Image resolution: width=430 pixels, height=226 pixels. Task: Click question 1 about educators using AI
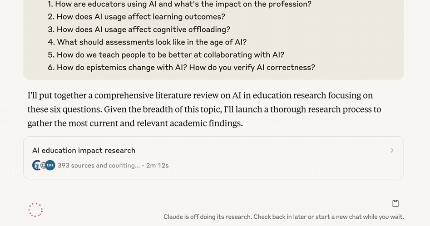(x=179, y=4)
